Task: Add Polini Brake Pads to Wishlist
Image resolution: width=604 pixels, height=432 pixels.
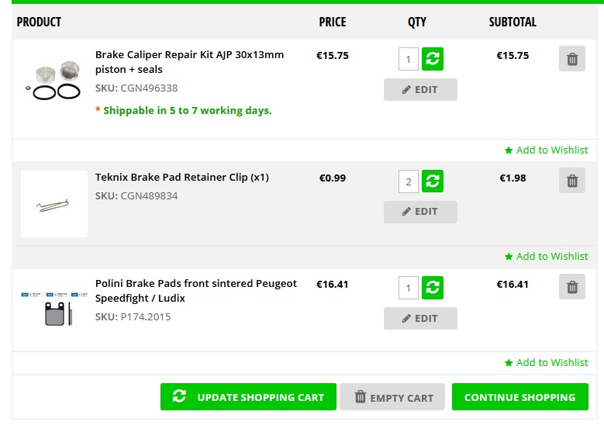Action: [x=546, y=363]
